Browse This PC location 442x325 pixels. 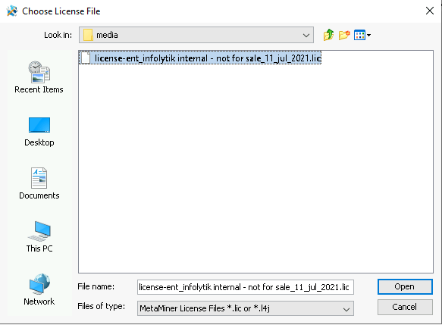point(39,236)
